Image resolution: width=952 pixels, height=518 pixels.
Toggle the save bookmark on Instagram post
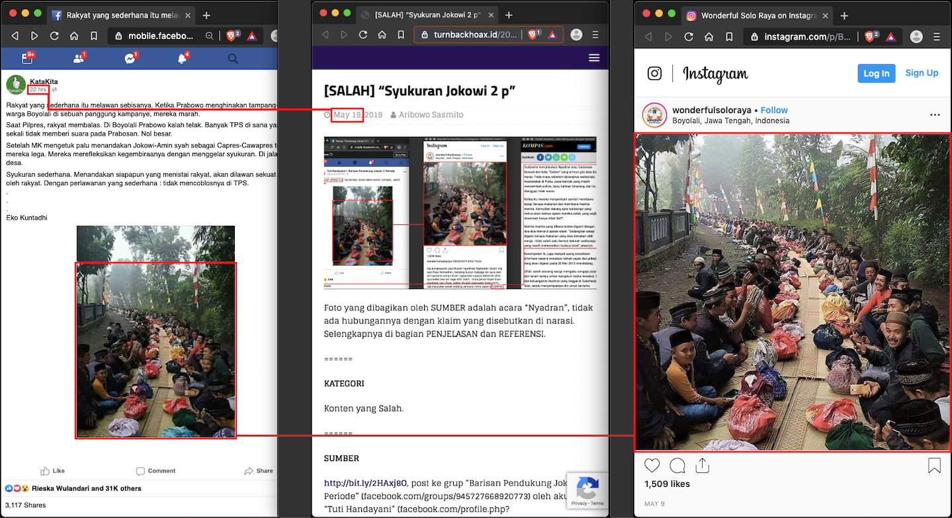pyautogui.click(x=934, y=466)
